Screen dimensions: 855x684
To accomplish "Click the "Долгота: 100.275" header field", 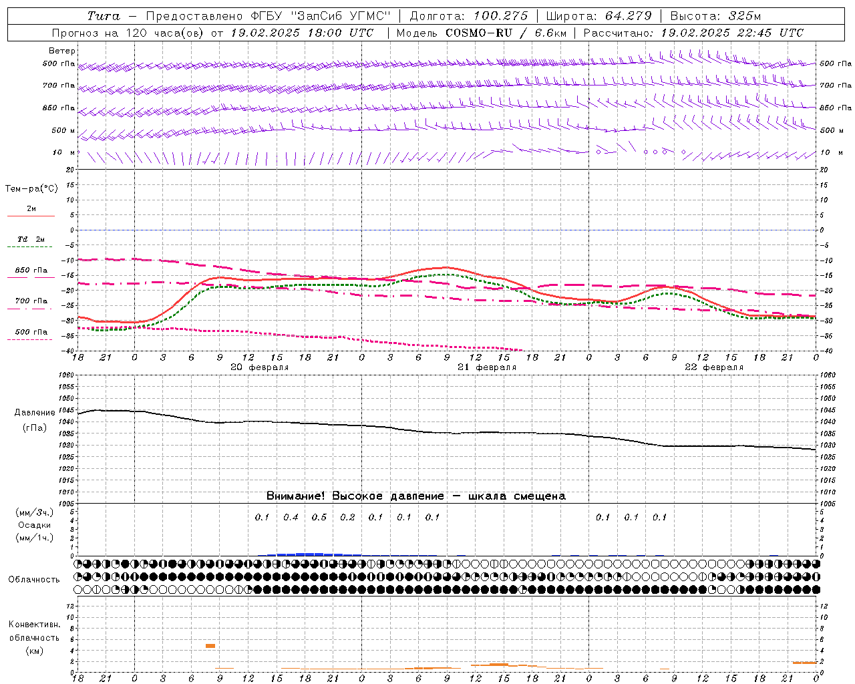I will tap(468, 16).
